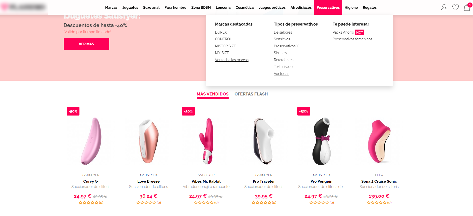The width and height of the screenshot is (473, 216).
Task: Open the shopping bag cart icon
Action: [x=467, y=7]
